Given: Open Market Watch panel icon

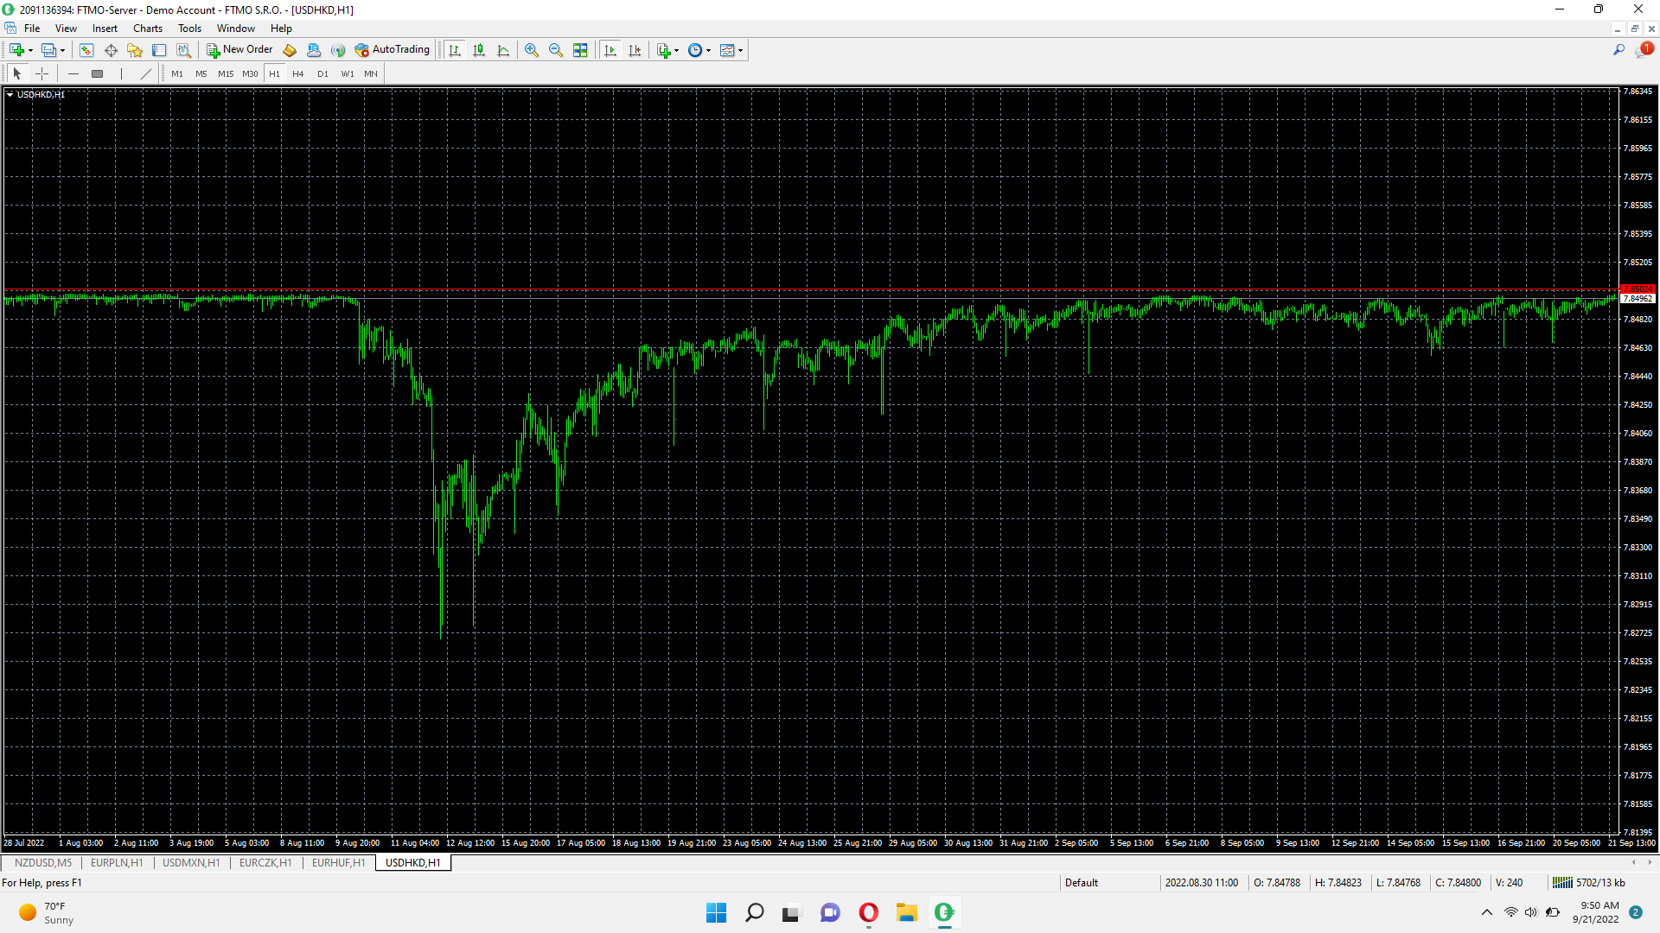Looking at the screenshot, I should pyautogui.click(x=86, y=50).
